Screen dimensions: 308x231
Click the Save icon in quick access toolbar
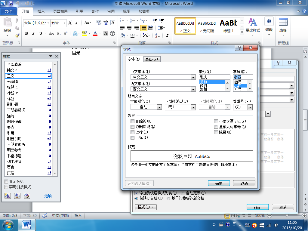point(11,3)
